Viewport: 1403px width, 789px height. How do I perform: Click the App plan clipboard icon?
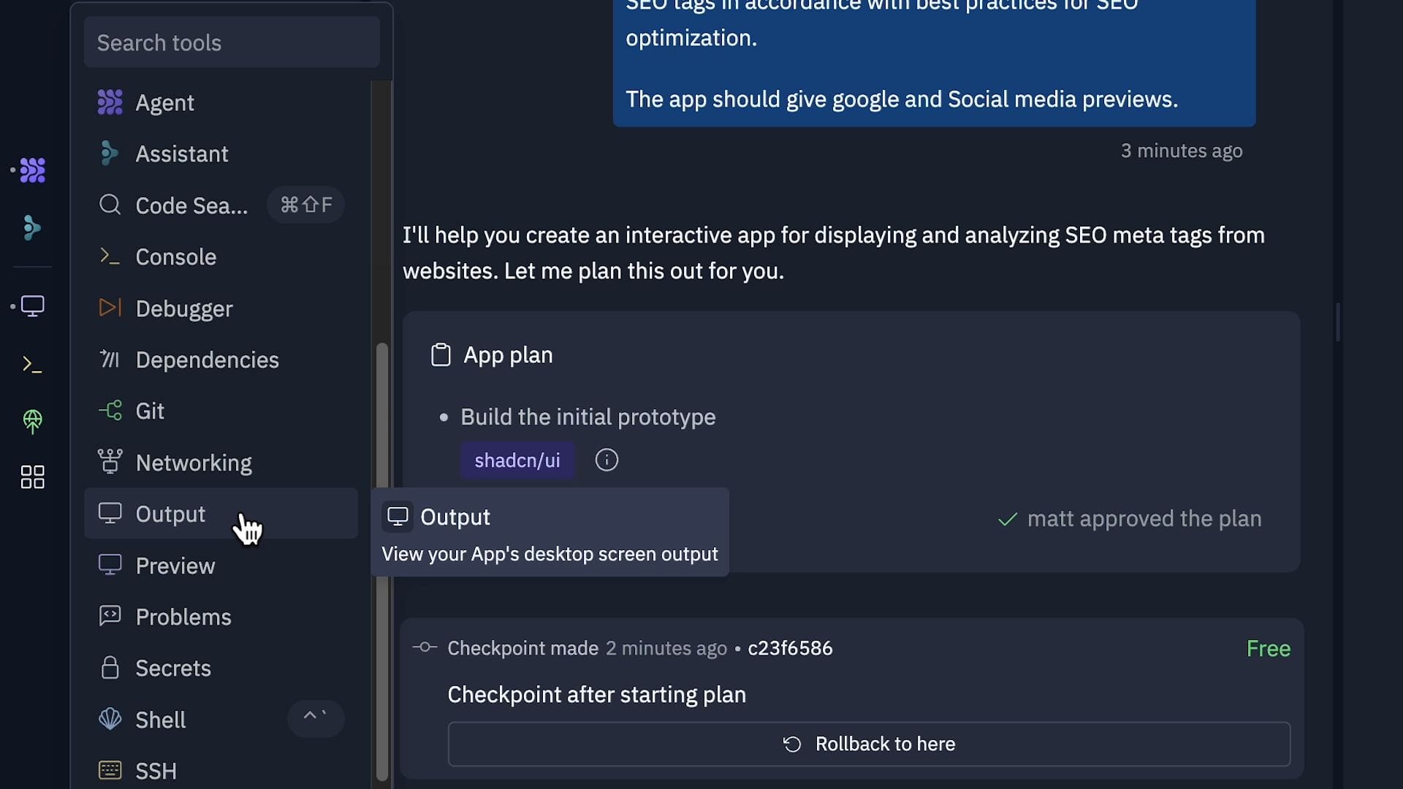(x=441, y=355)
